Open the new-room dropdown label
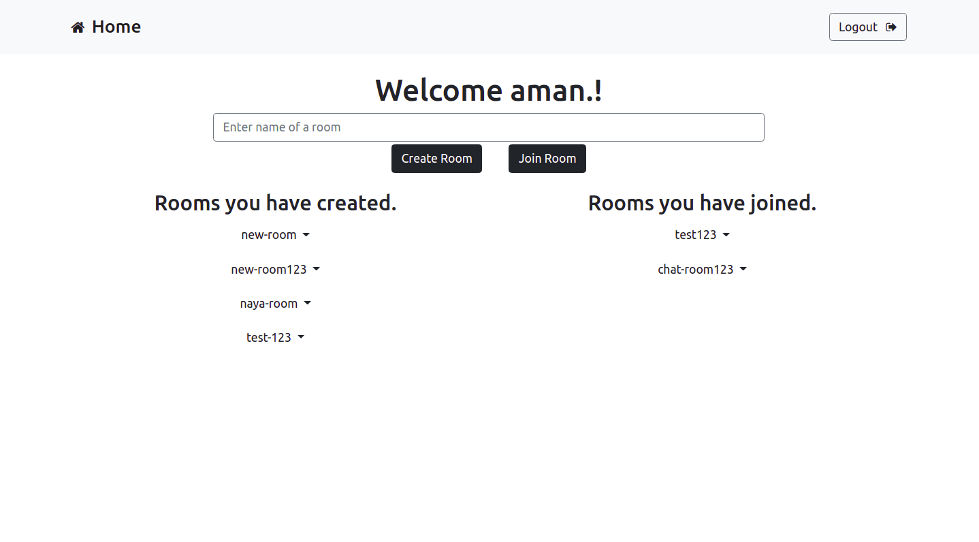The height and width of the screenshot is (542, 979). (x=269, y=235)
